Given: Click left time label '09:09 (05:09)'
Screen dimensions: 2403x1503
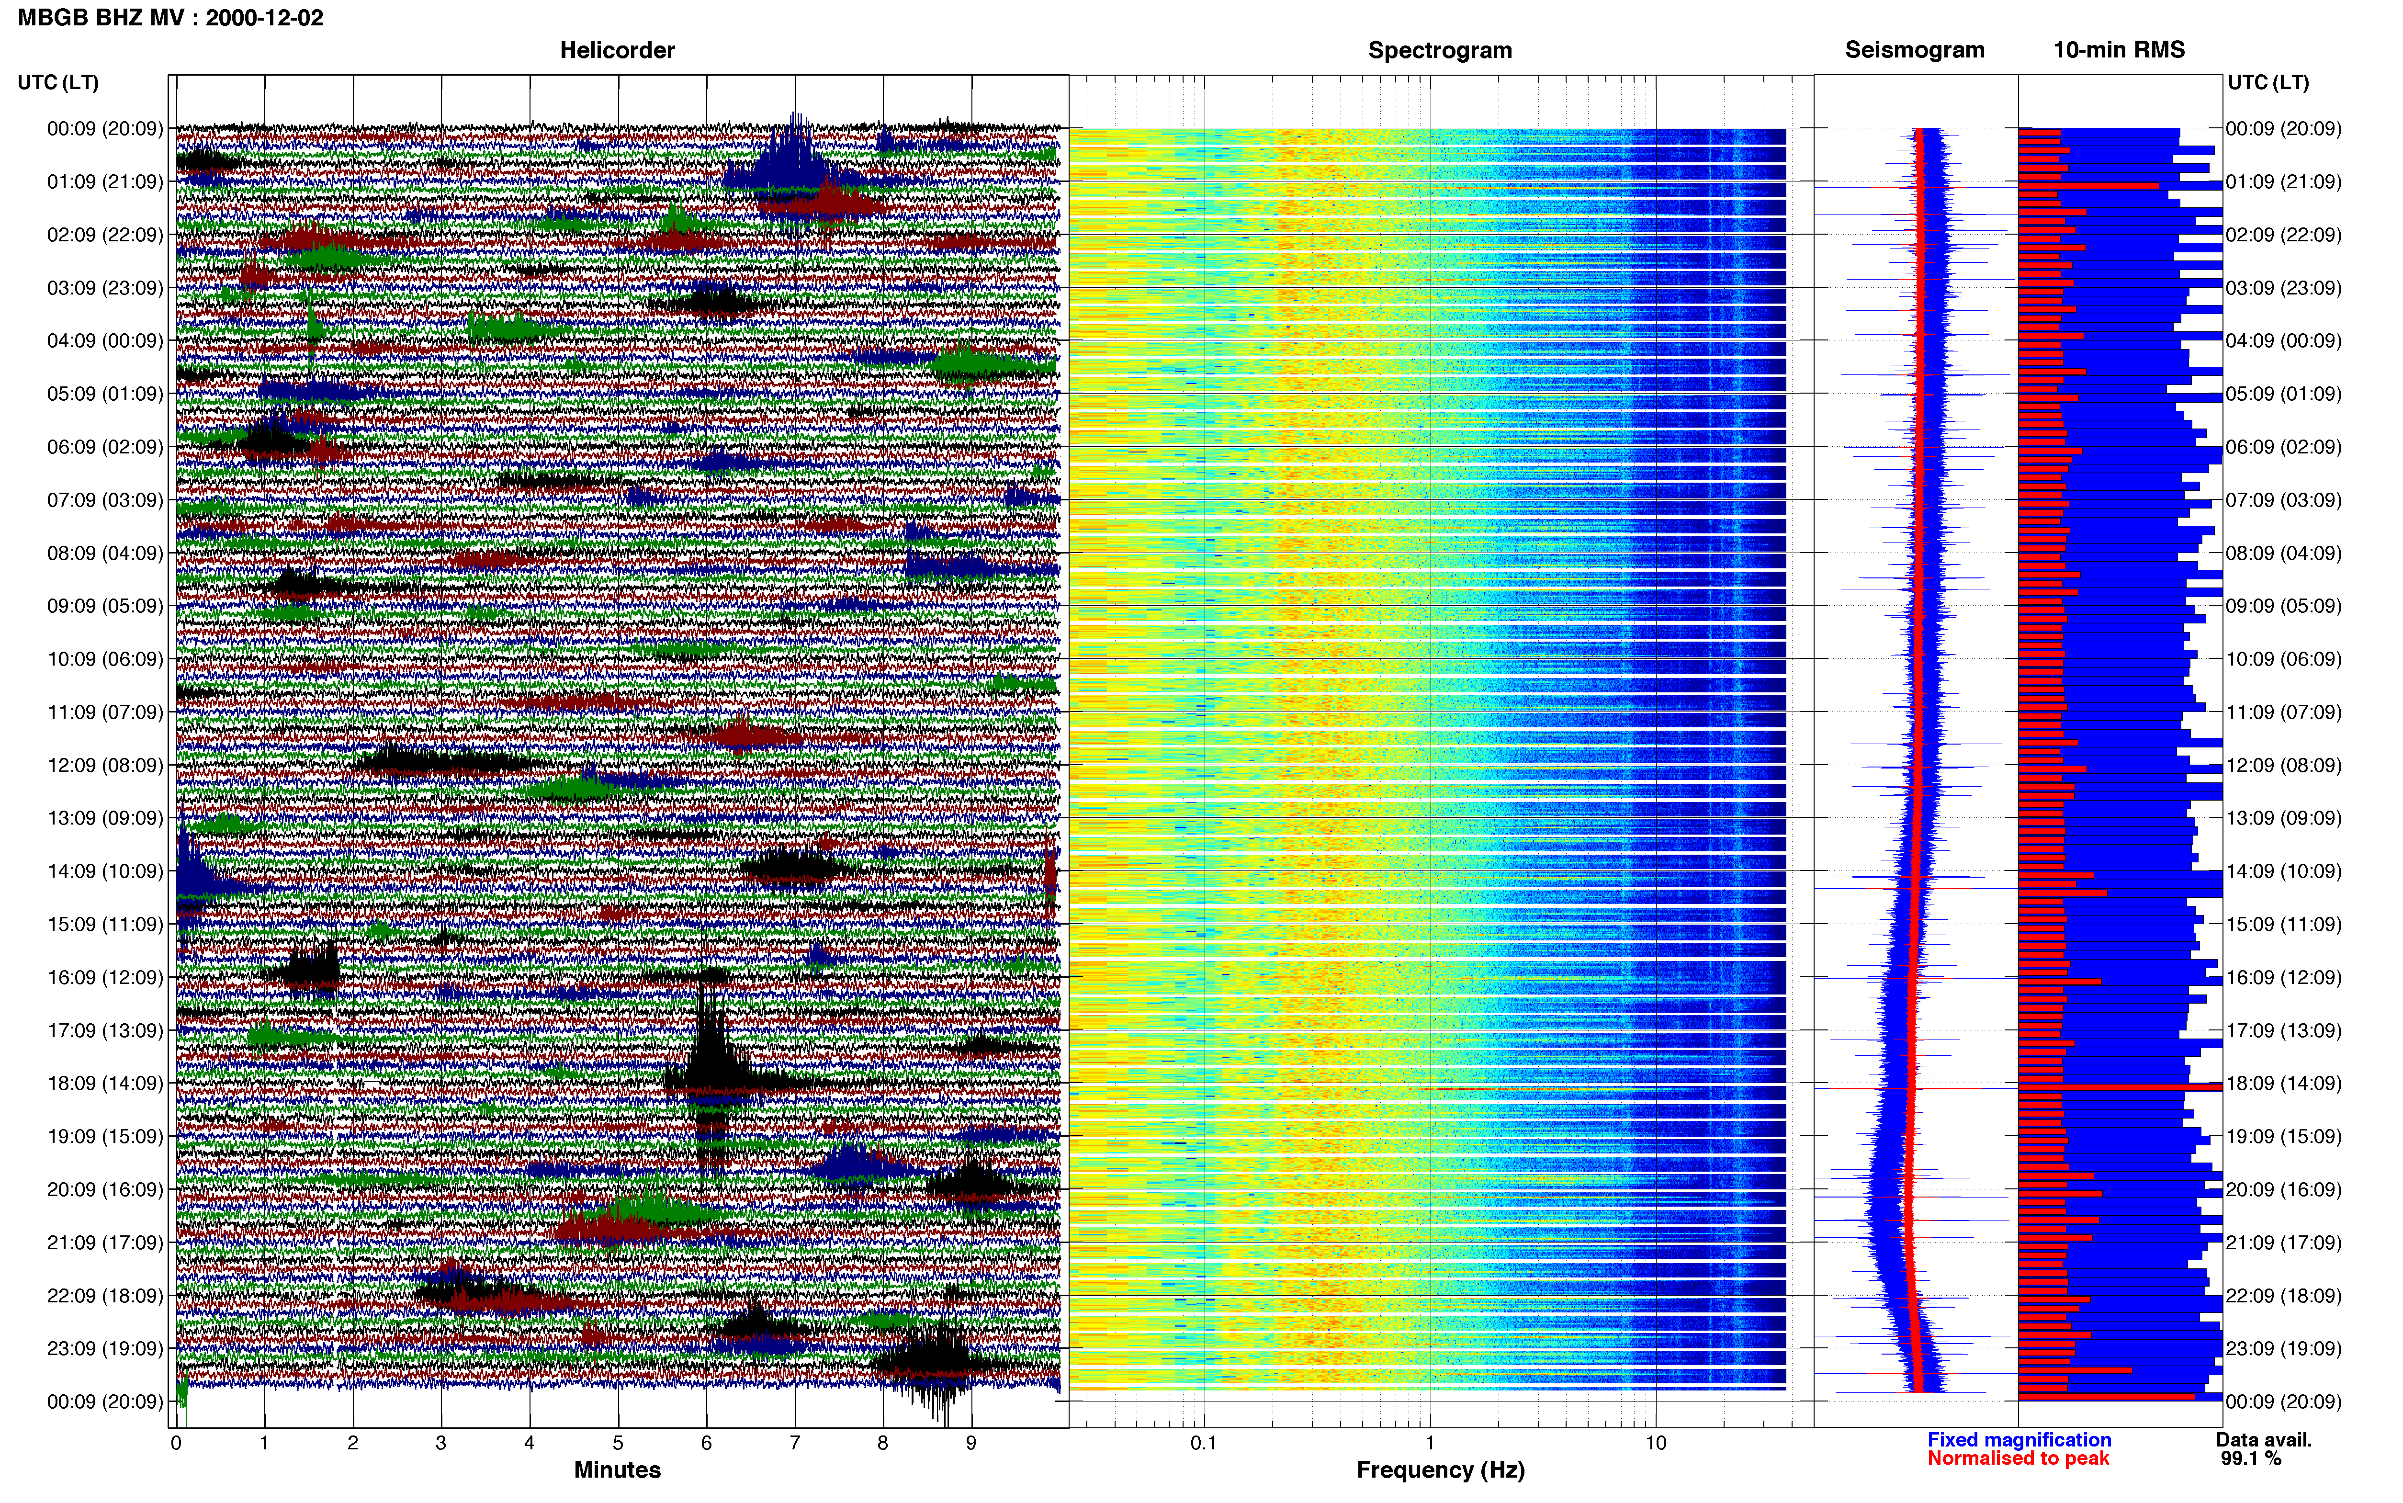Looking at the screenshot, I should pyautogui.click(x=105, y=606).
